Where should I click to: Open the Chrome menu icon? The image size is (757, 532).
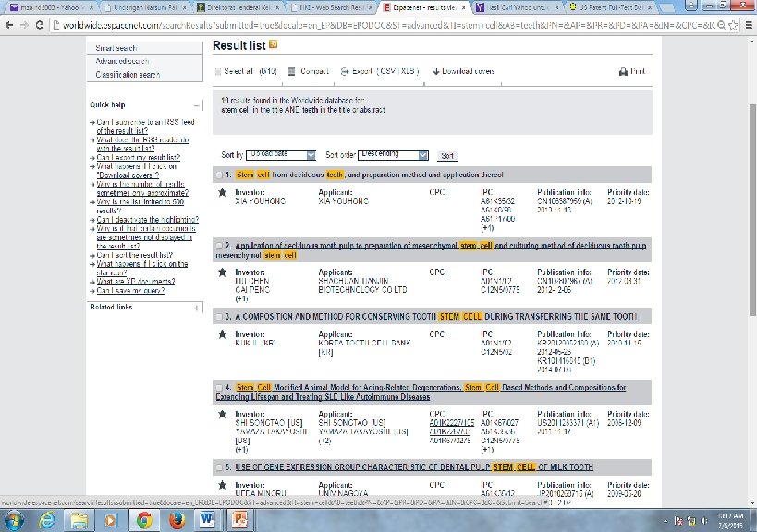coord(749,25)
